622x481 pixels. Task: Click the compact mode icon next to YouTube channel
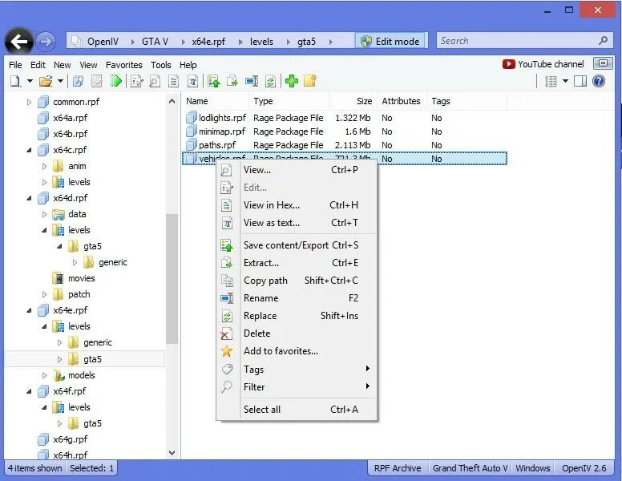(603, 63)
